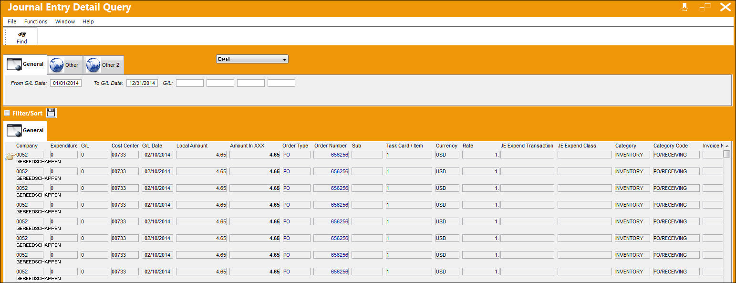Click the Amount In XXX column header
The image size is (736, 283).
pyautogui.click(x=247, y=146)
